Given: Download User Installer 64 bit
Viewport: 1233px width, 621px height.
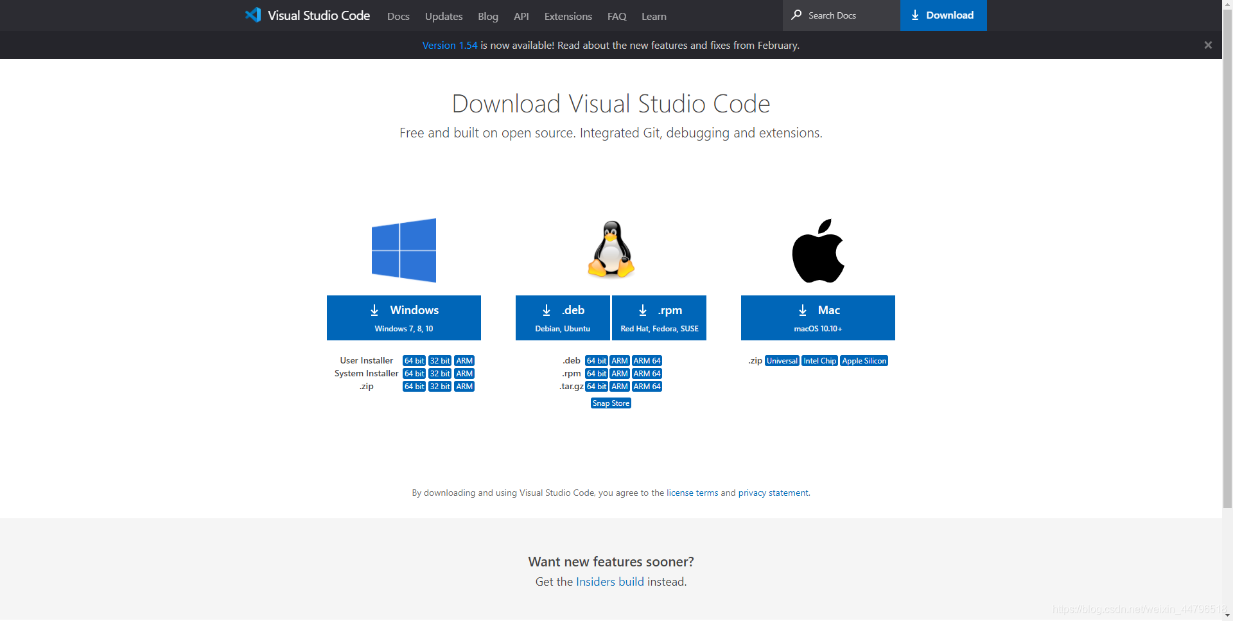Looking at the screenshot, I should point(414,361).
